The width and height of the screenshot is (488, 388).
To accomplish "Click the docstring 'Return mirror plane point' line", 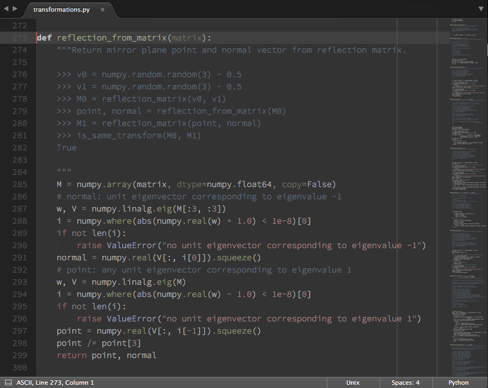I will point(231,50).
